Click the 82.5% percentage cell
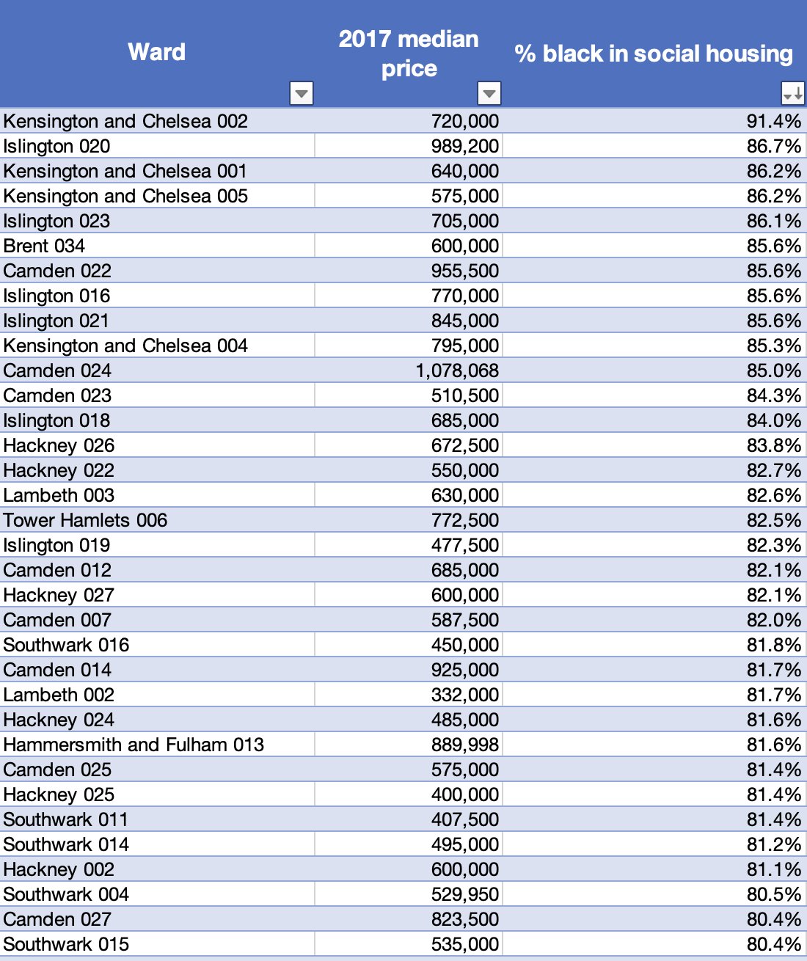This screenshot has width=807, height=961. pyautogui.click(x=654, y=520)
